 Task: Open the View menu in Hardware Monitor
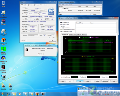(x=67, y=5)
